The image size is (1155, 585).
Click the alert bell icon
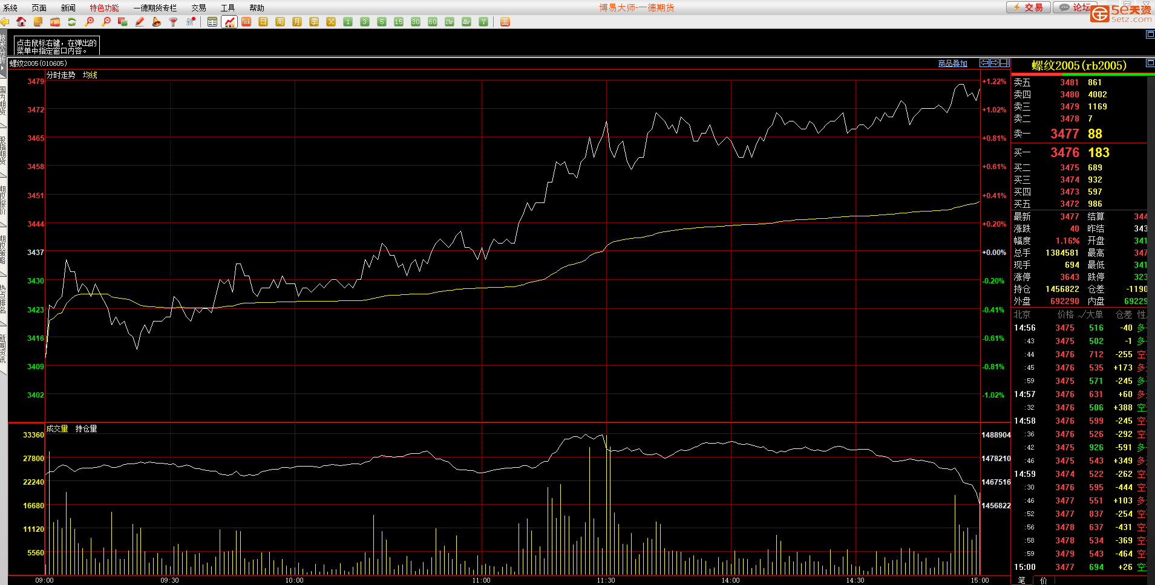pyautogui.click(x=157, y=22)
